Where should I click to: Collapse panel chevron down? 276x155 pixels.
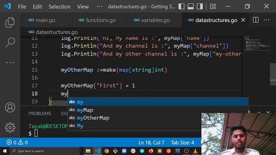click(268, 112)
